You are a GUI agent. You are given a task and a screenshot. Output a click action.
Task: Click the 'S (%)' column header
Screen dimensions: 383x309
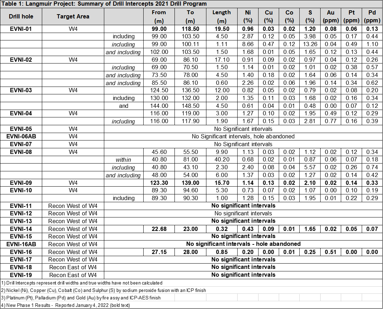[310, 16]
